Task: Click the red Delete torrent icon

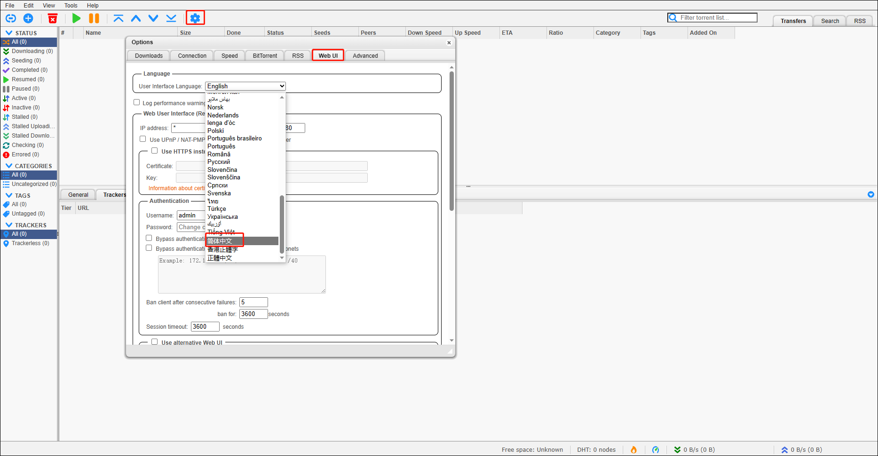Action: click(53, 18)
